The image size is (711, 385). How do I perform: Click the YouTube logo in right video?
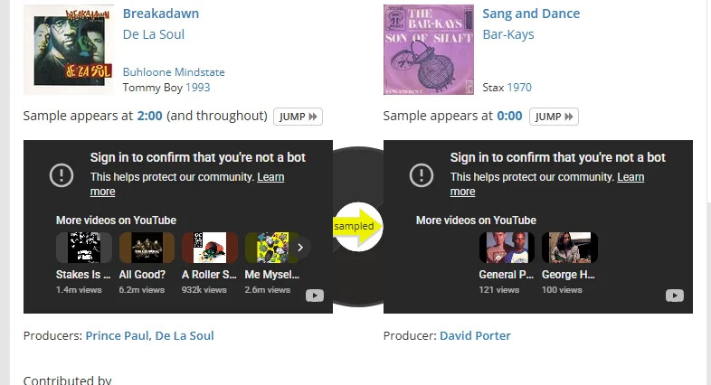(x=674, y=296)
